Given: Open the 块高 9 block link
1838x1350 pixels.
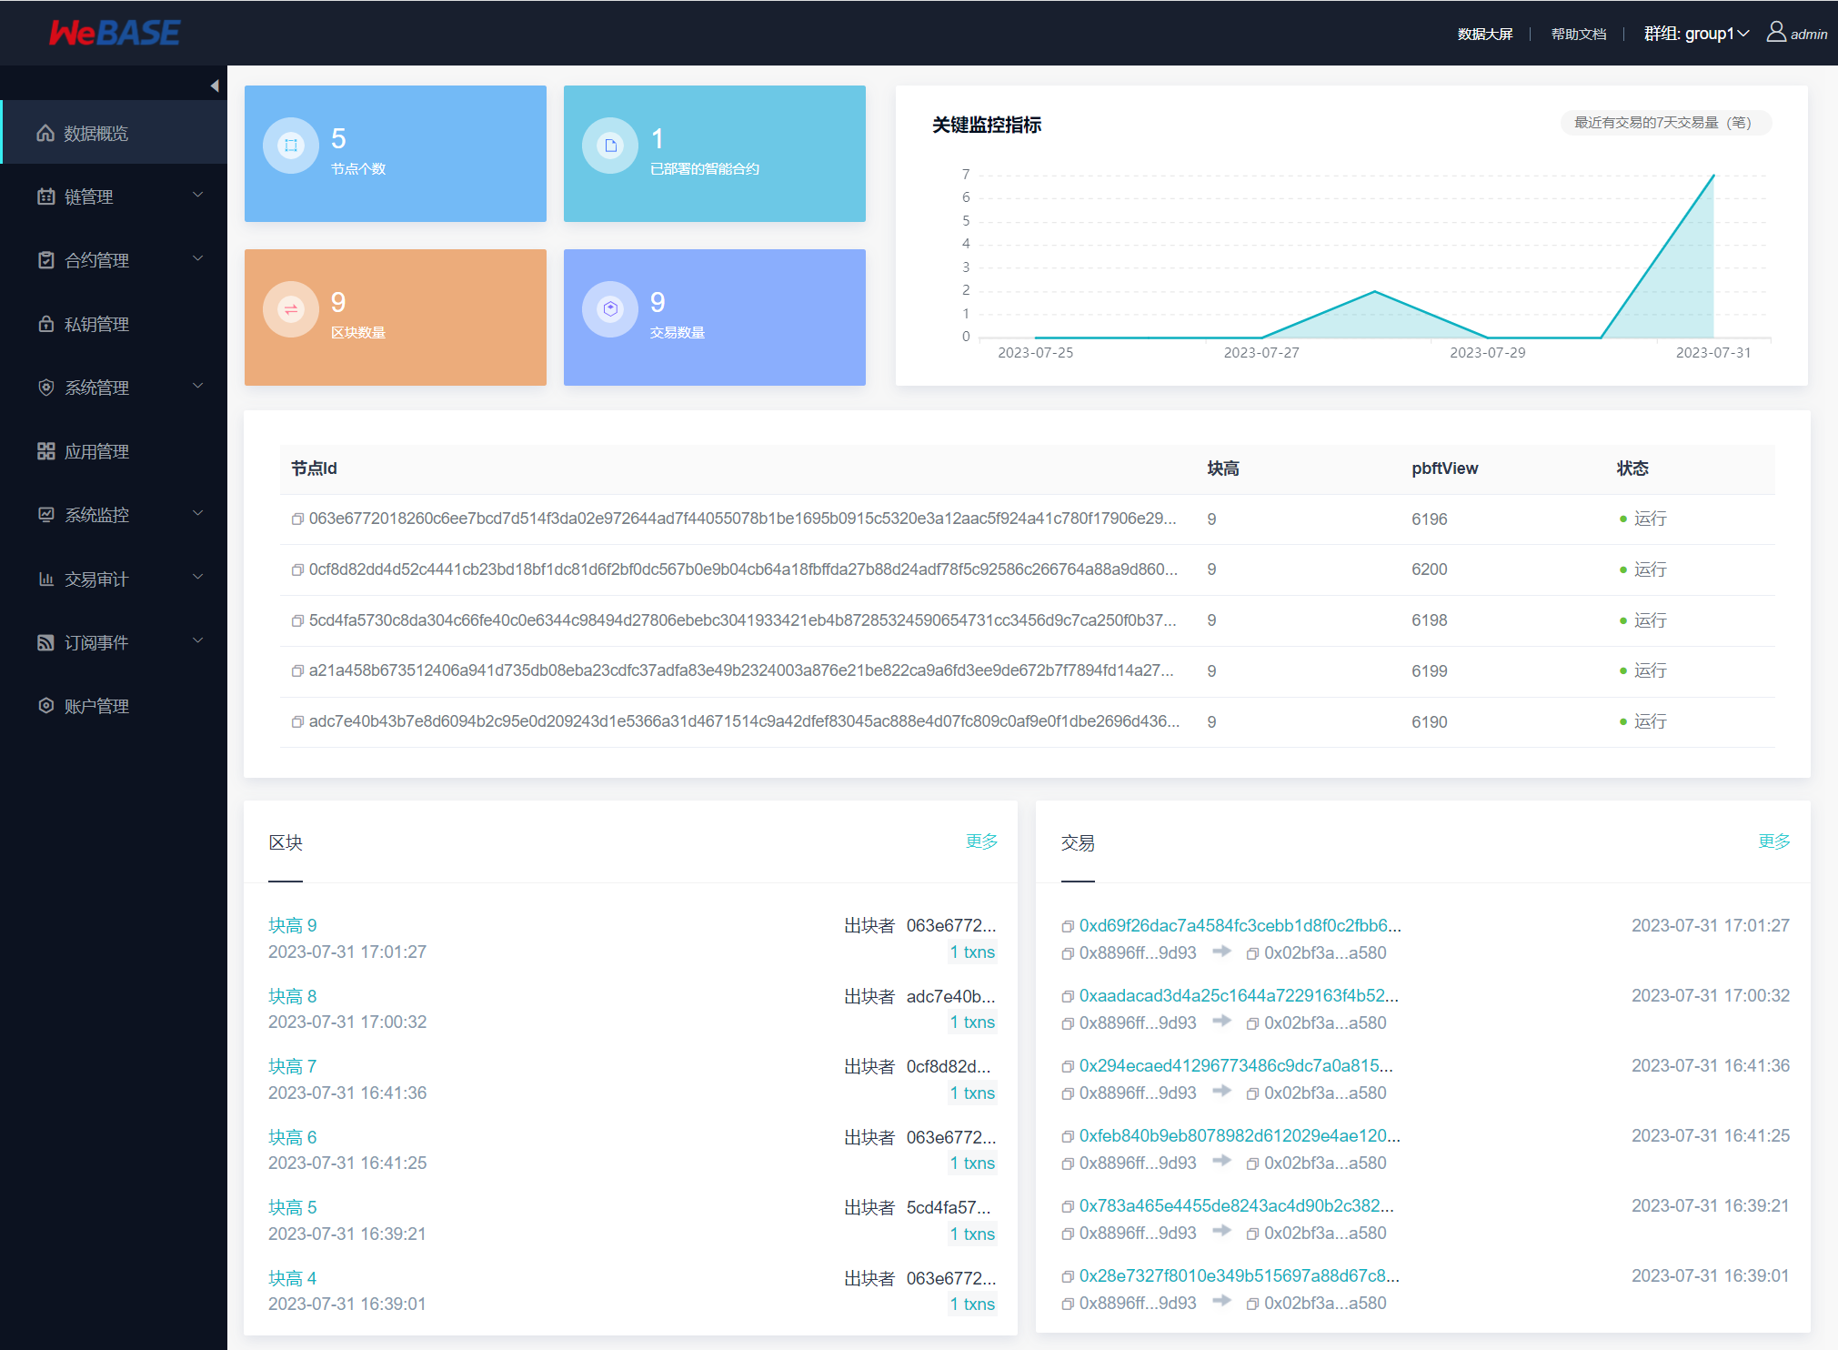Looking at the screenshot, I should [293, 925].
